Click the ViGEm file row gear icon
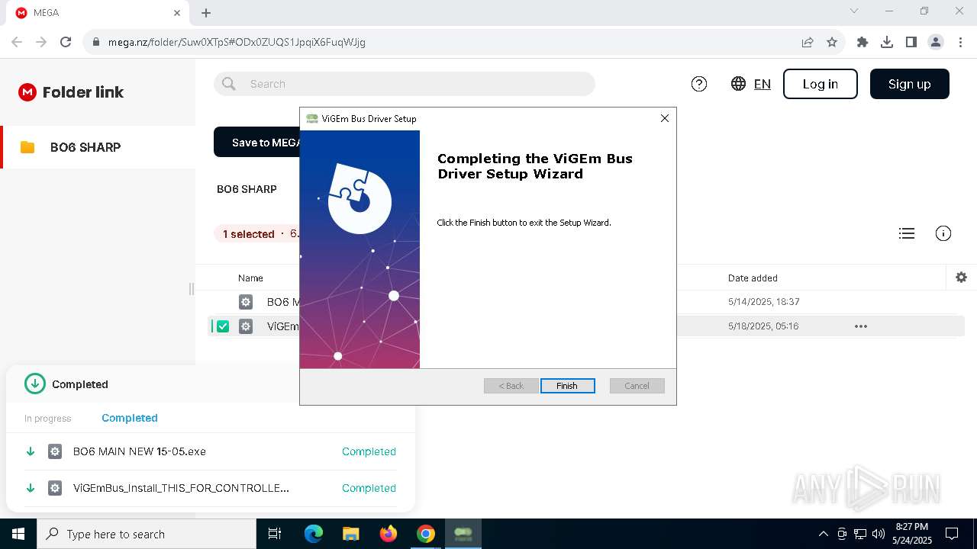 click(x=246, y=326)
